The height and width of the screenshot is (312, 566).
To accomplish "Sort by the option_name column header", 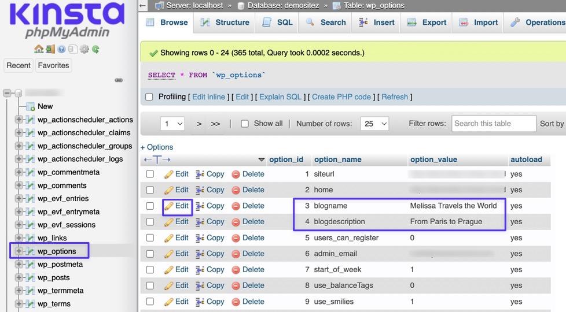I will (x=337, y=159).
